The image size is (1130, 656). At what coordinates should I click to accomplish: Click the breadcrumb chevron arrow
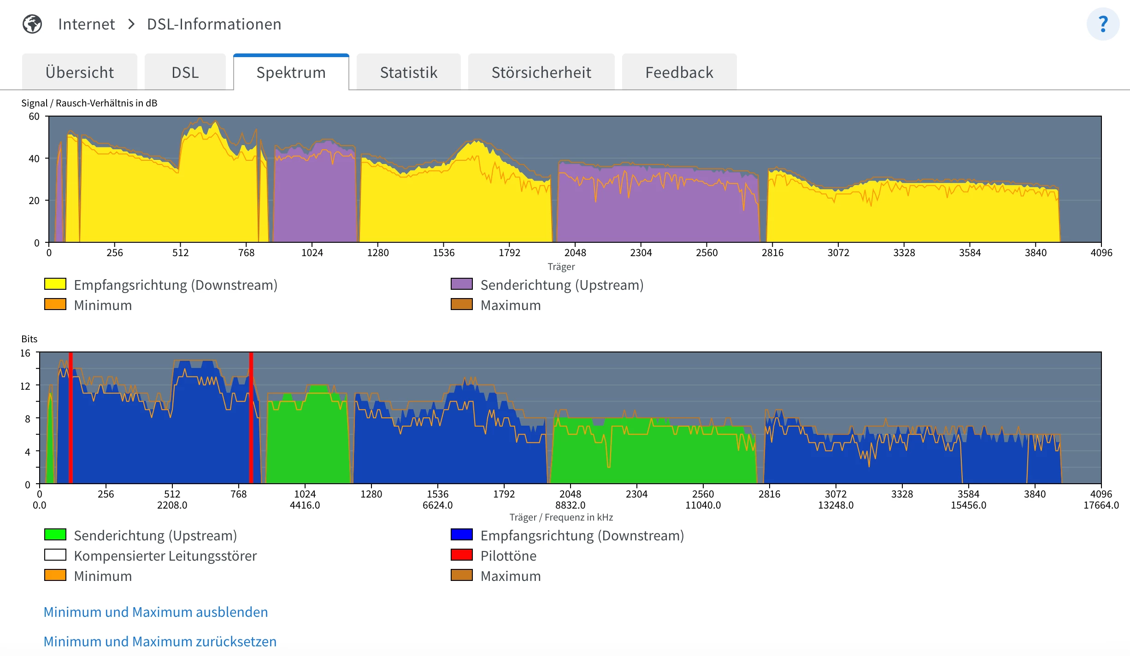tap(131, 24)
